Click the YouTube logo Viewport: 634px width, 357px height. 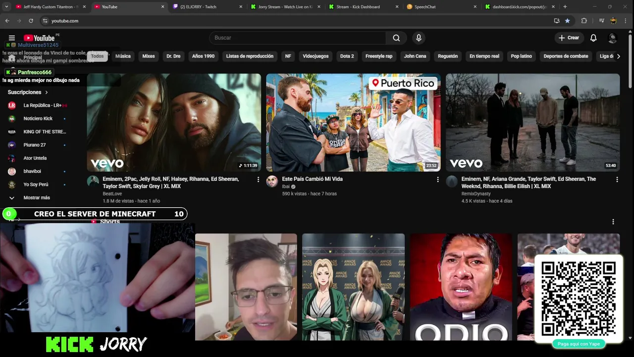coord(39,38)
